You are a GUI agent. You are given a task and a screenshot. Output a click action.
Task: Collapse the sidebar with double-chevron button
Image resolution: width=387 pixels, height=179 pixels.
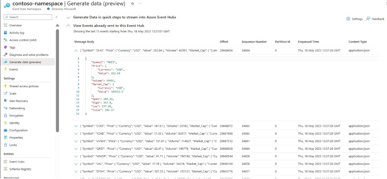[56, 17]
